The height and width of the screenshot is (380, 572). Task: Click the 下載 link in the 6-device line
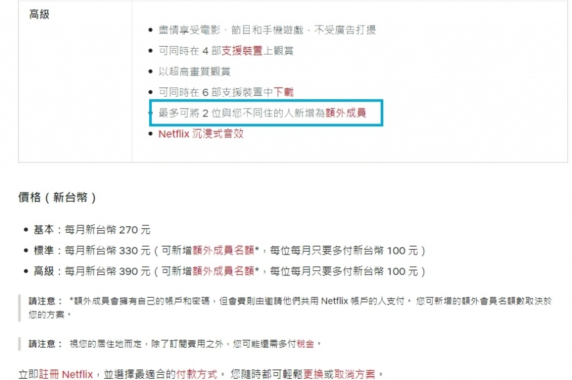[x=283, y=92]
